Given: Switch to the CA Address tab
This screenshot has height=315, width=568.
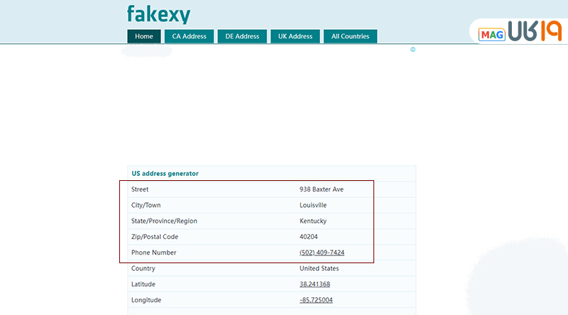Looking at the screenshot, I should 189,36.
